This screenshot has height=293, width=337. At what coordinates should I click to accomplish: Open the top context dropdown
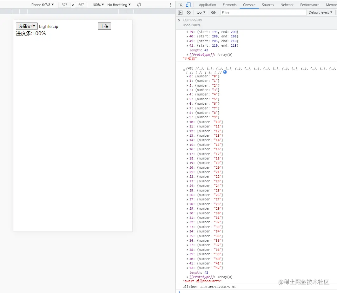pyautogui.click(x=201, y=12)
